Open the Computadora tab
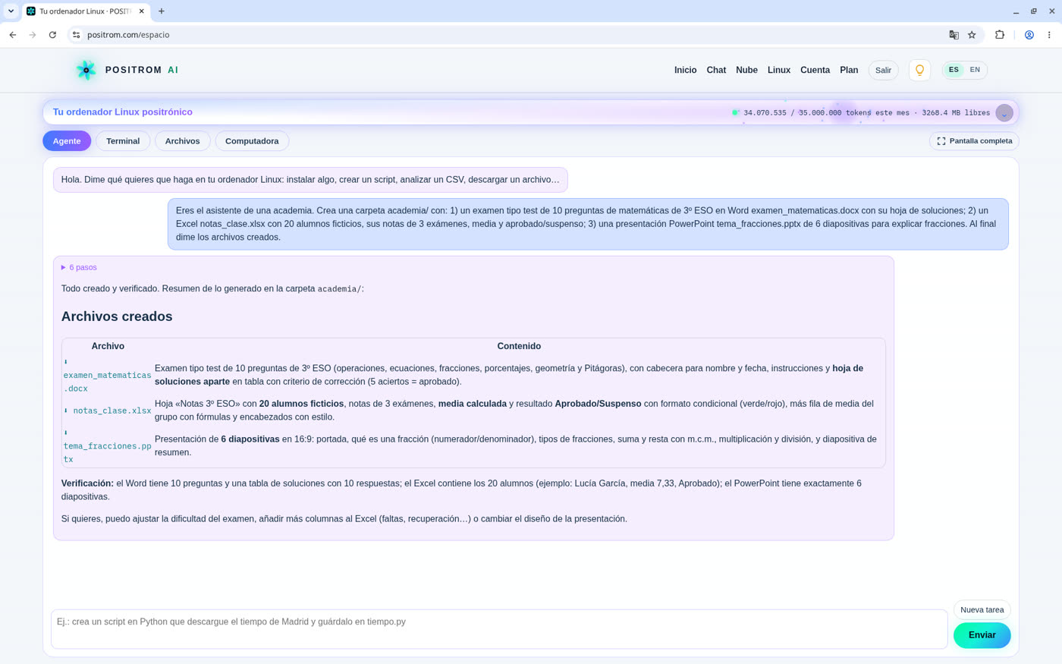Screen dimensions: 1062x664 click(x=252, y=141)
